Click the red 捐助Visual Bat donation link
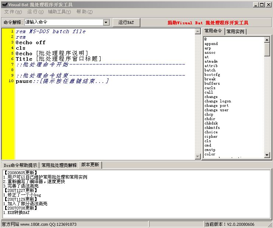Image resolution: width=273 pixels, height=228 pixels. [208, 23]
